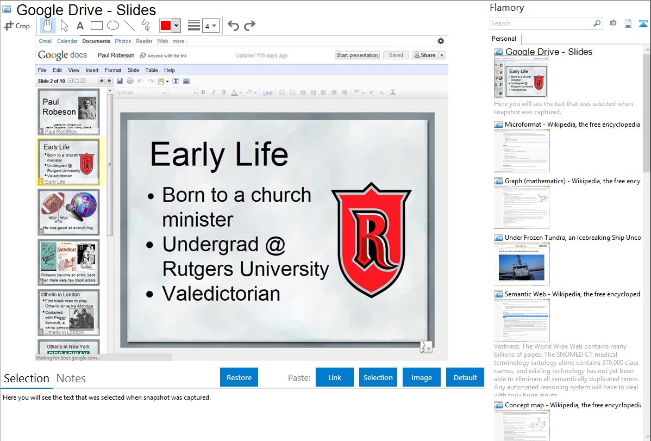Viewport: 651px width, 441px height.
Task: Open the Google Drive - Slides snapshot thumbnail
Action: point(521,77)
